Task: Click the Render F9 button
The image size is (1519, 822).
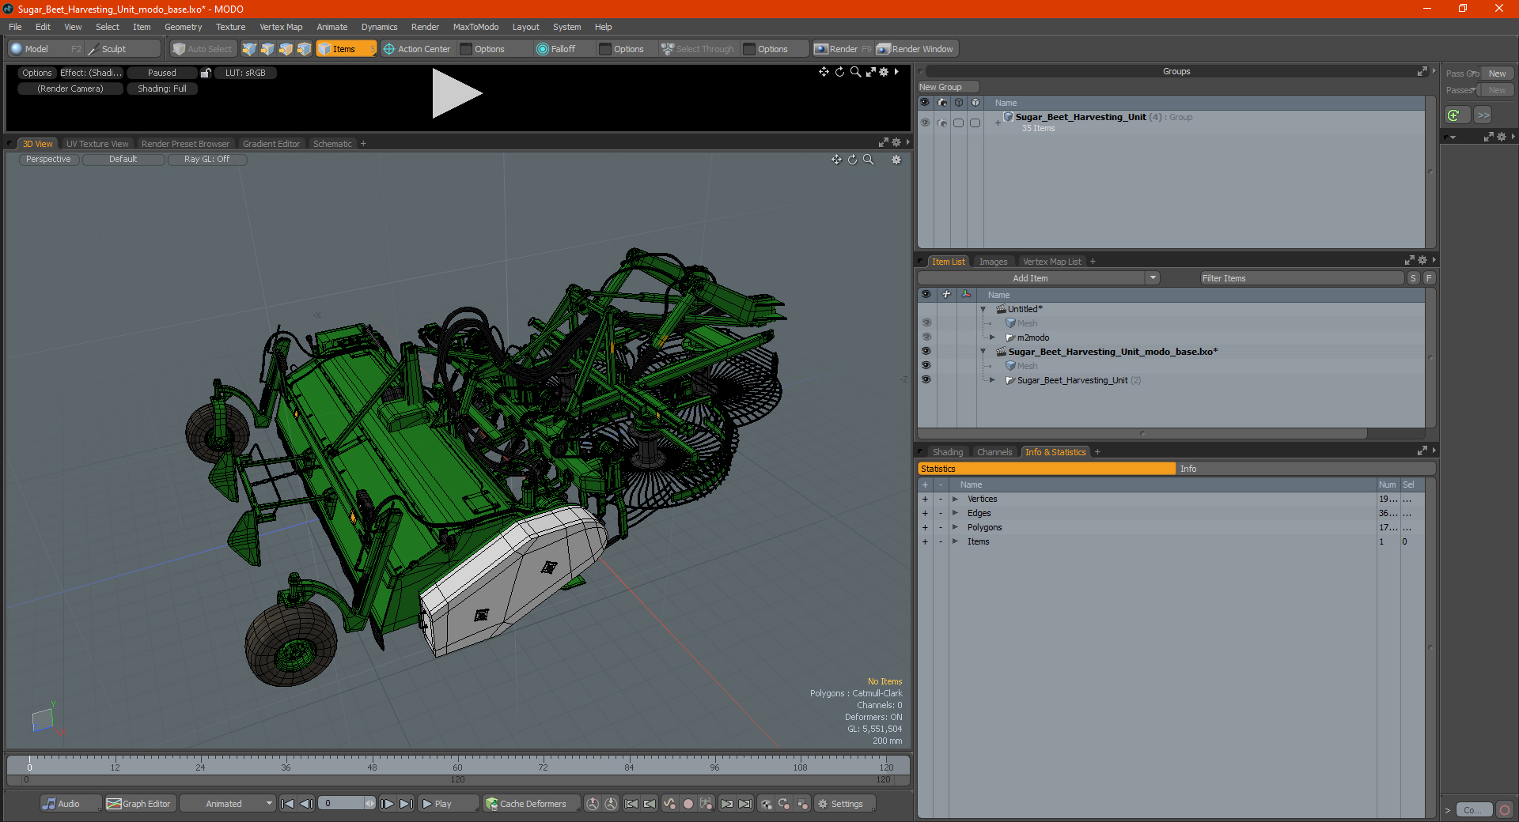Action: 843,49
